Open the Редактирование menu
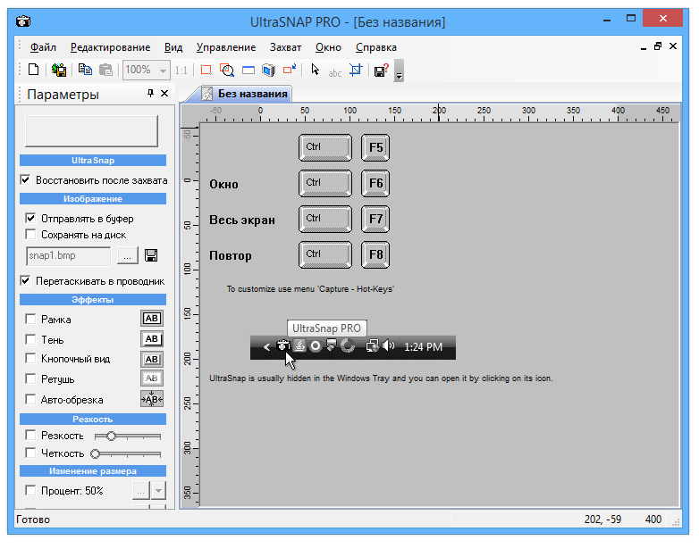 pyautogui.click(x=110, y=47)
